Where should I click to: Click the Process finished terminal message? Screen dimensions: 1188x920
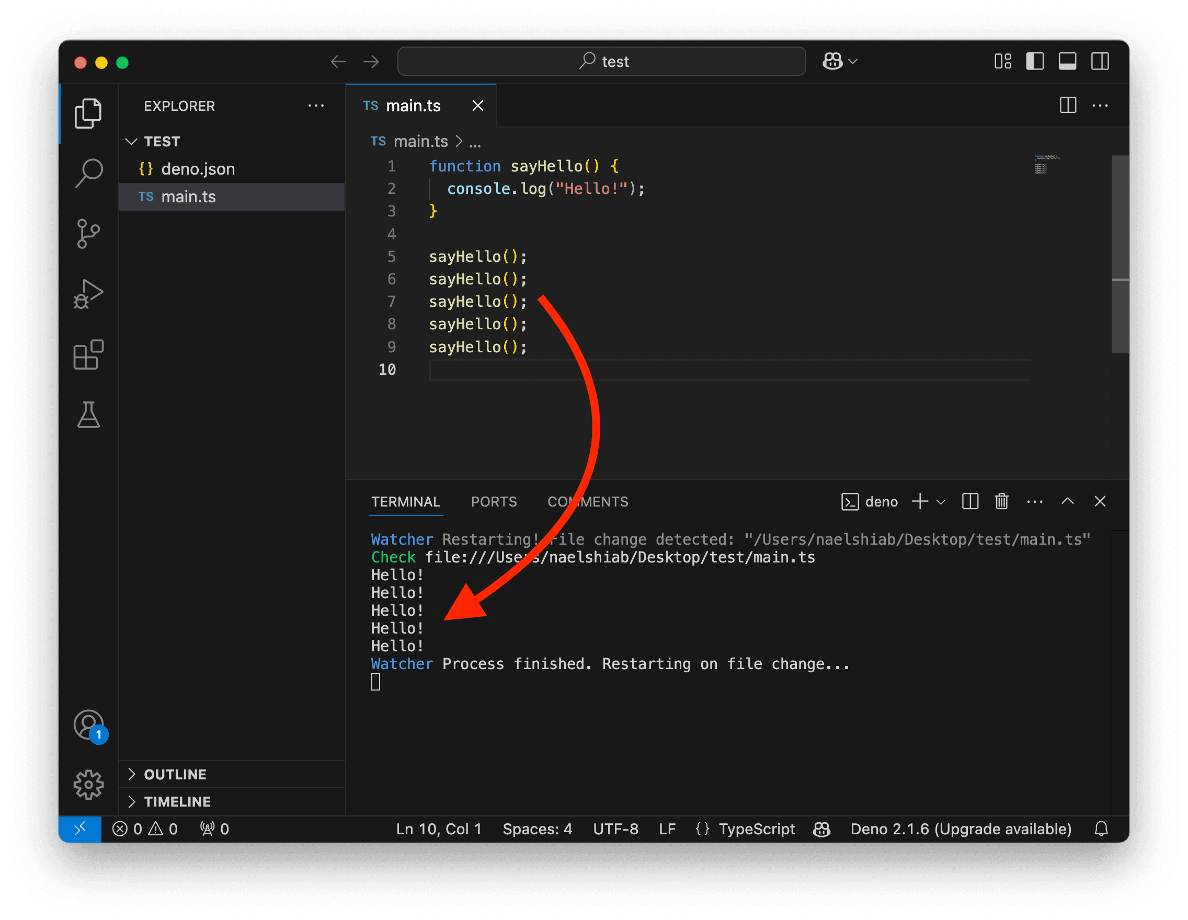pyautogui.click(x=646, y=664)
